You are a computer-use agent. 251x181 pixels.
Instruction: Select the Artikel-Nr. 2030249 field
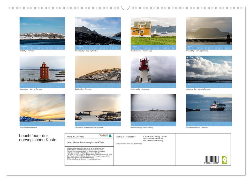(x=76, y=137)
